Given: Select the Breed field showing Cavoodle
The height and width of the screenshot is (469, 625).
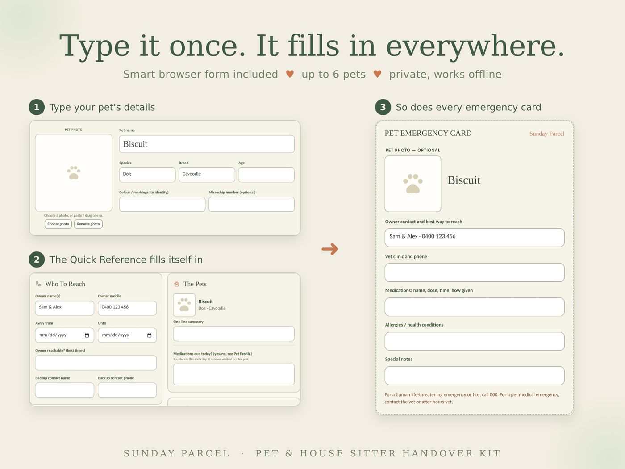Looking at the screenshot, I should pyautogui.click(x=207, y=175).
